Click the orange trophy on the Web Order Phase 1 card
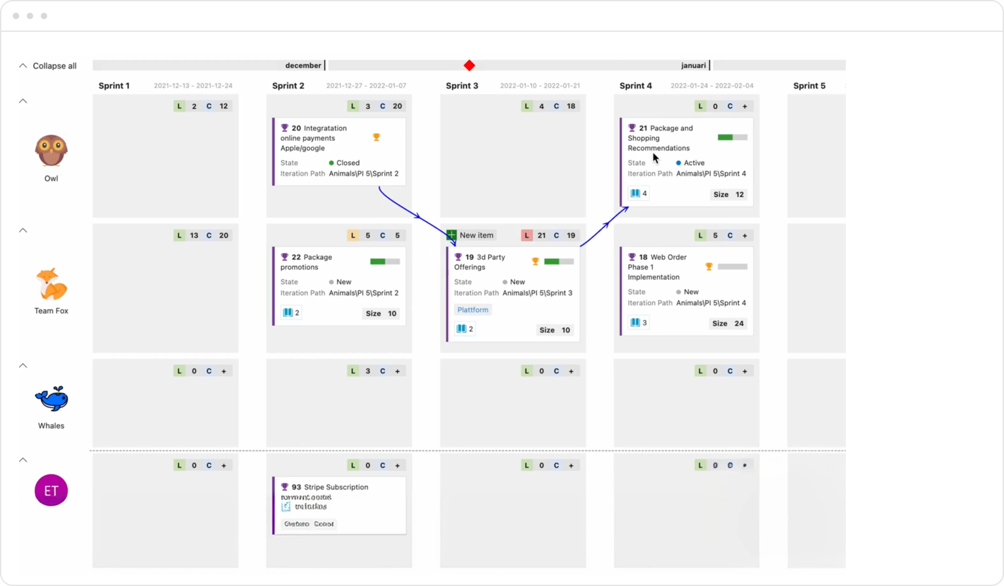The width and height of the screenshot is (1004, 586). coord(709,267)
